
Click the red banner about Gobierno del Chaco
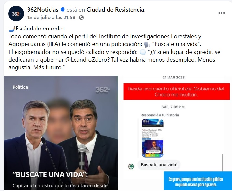(x=177, y=91)
